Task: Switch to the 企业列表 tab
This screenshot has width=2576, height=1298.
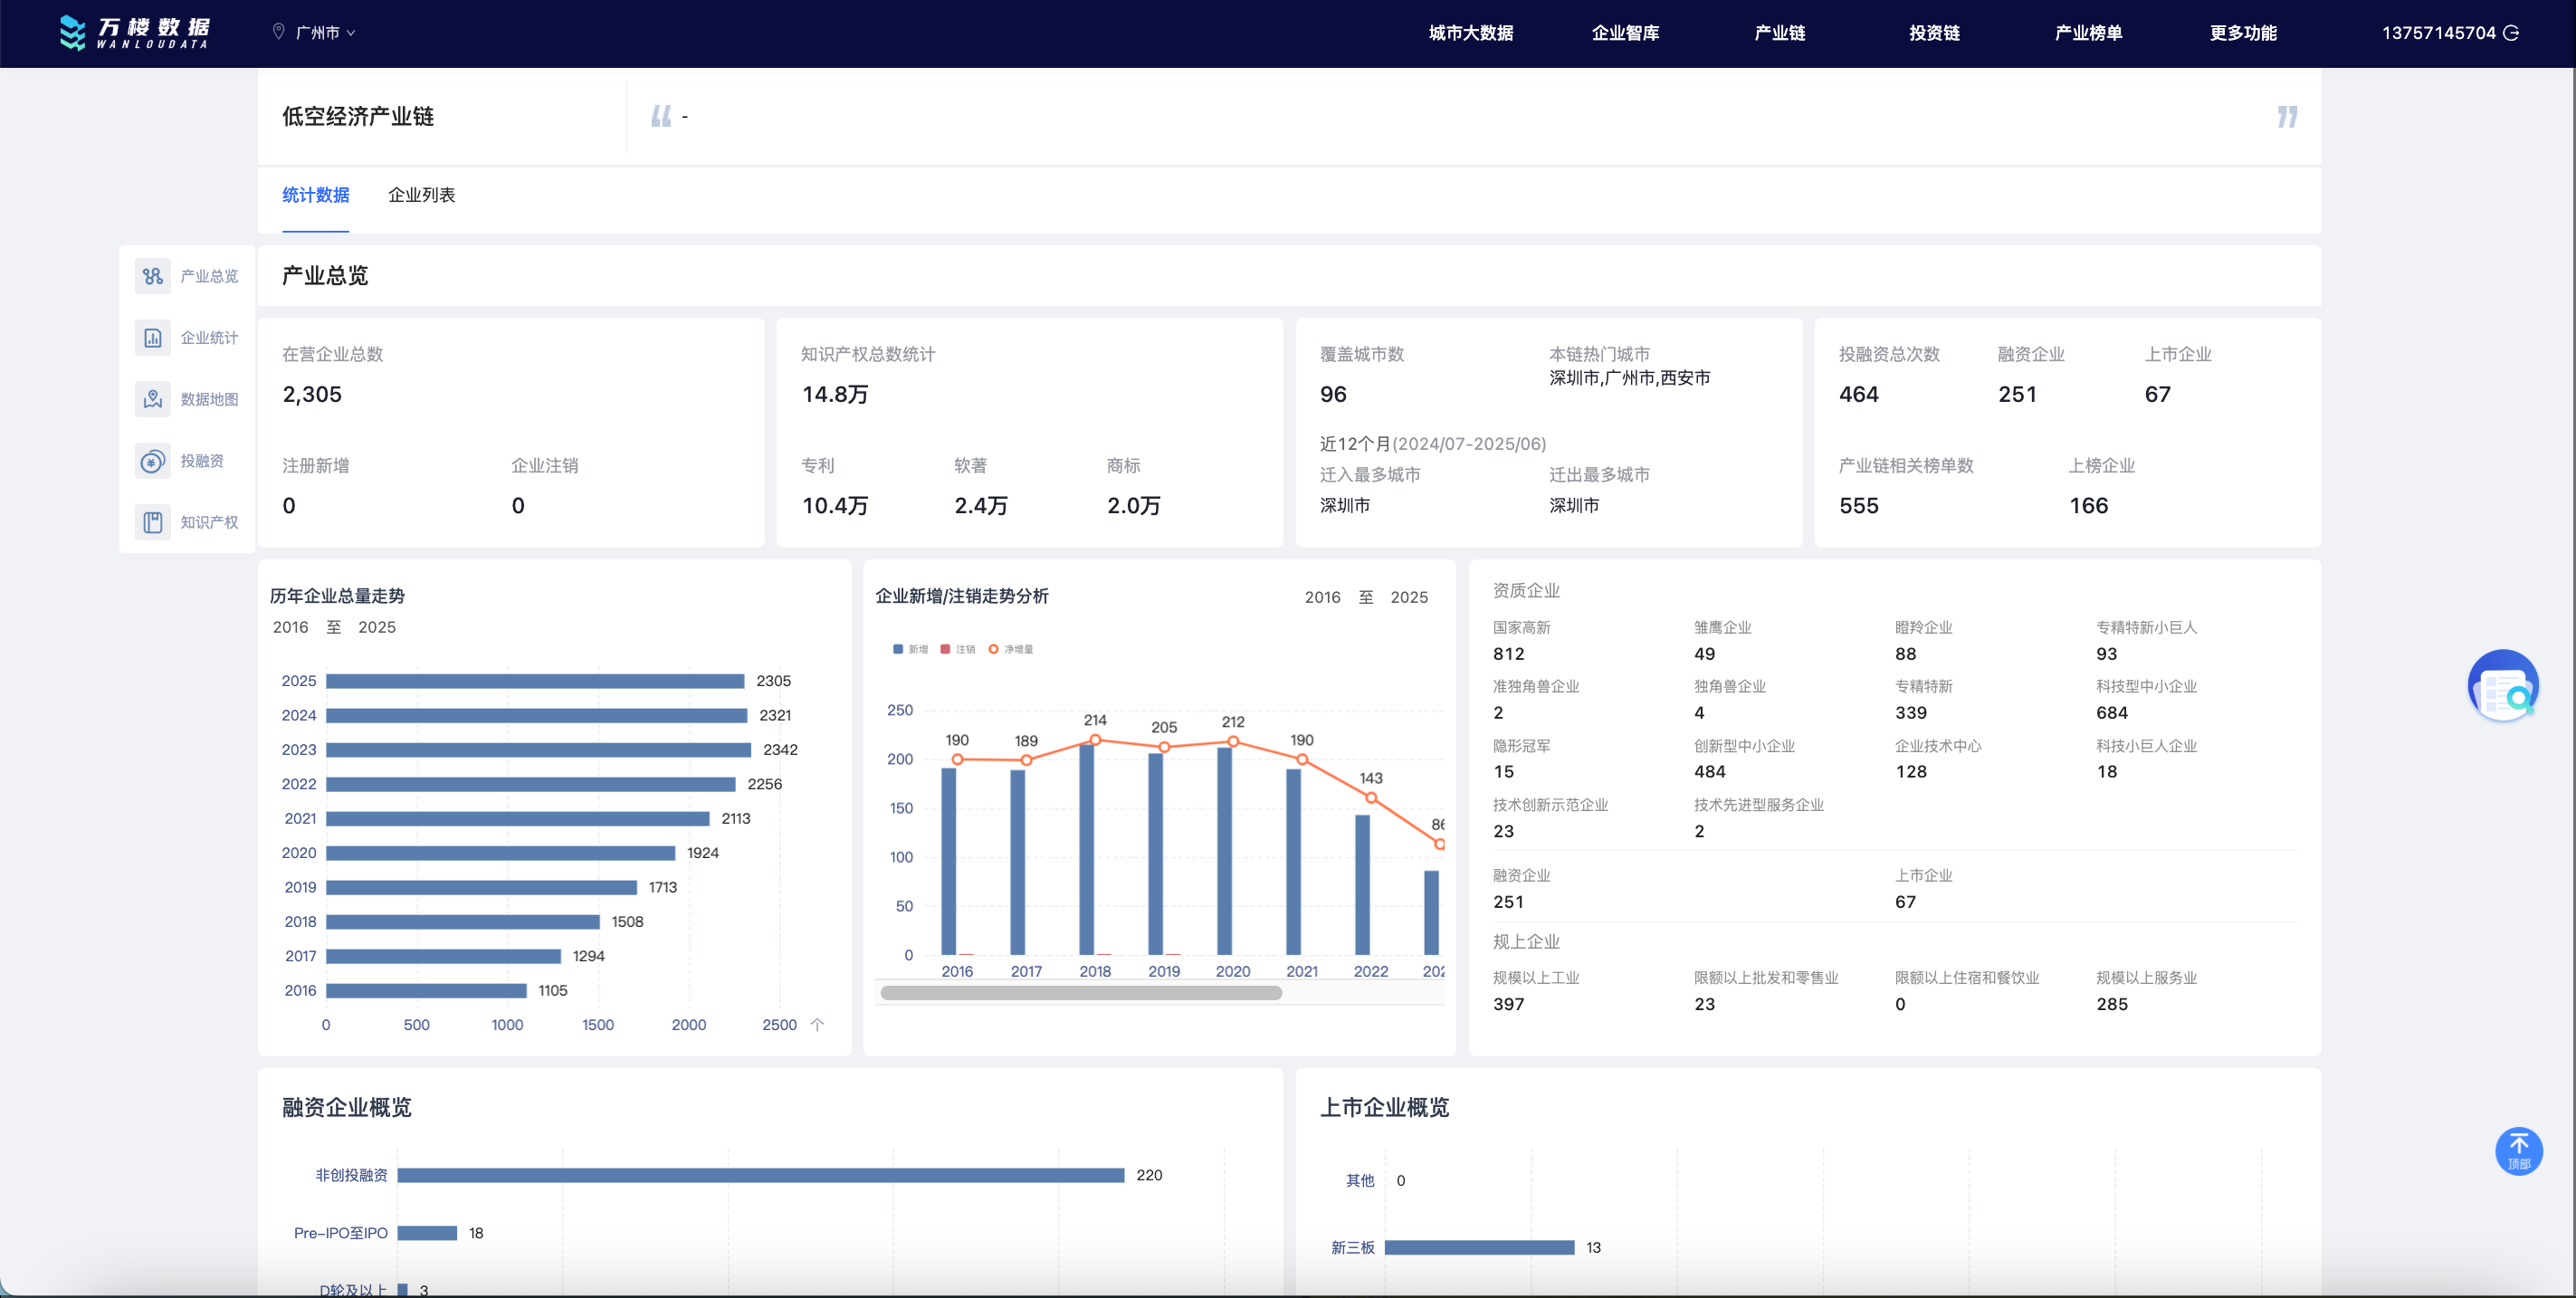Action: point(421,195)
